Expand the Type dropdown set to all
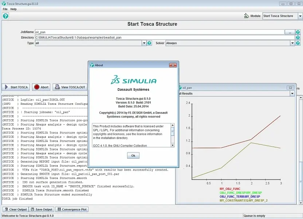The width and height of the screenshot is (303, 219). tap(144, 43)
